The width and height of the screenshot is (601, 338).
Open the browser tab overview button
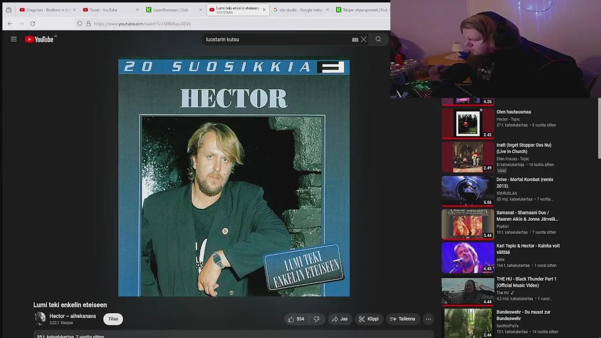[8, 10]
